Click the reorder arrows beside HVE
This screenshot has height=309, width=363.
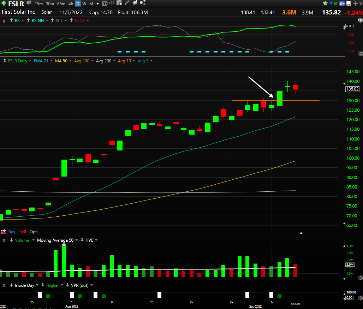pyautogui.click(x=82, y=240)
